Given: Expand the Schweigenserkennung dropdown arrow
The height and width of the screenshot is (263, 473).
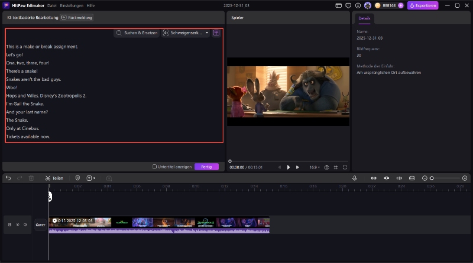Looking at the screenshot, I should 207,33.
